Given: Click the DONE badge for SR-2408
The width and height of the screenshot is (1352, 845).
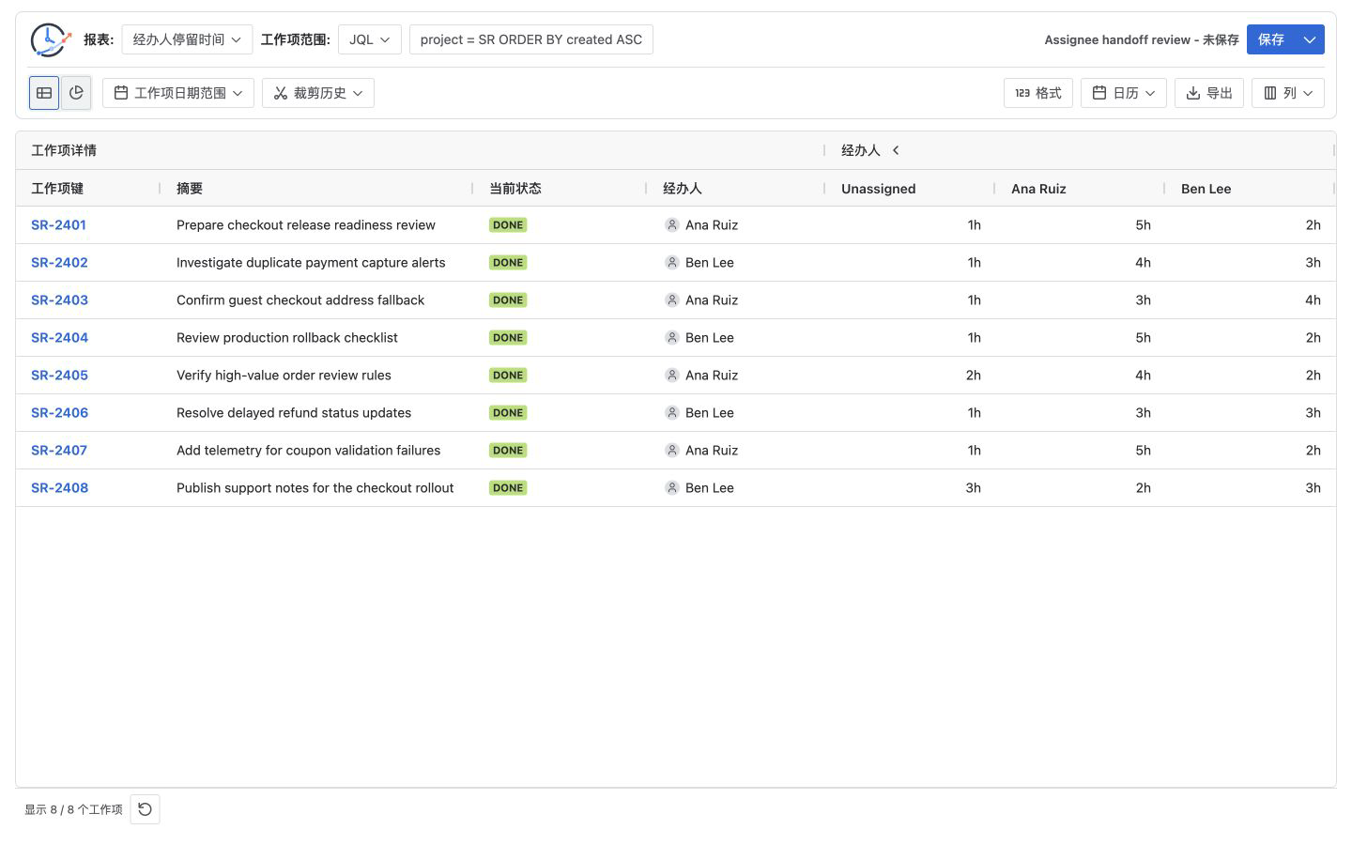Looking at the screenshot, I should [508, 488].
